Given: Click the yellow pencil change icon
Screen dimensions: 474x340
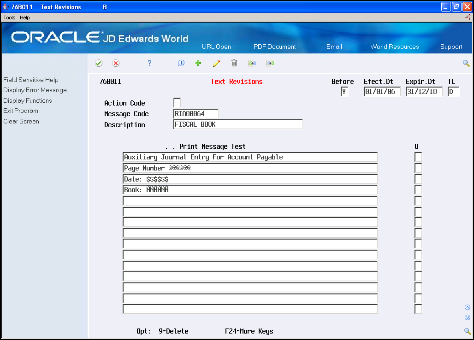Looking at the screenshot, I should click(x=216, y=63).
